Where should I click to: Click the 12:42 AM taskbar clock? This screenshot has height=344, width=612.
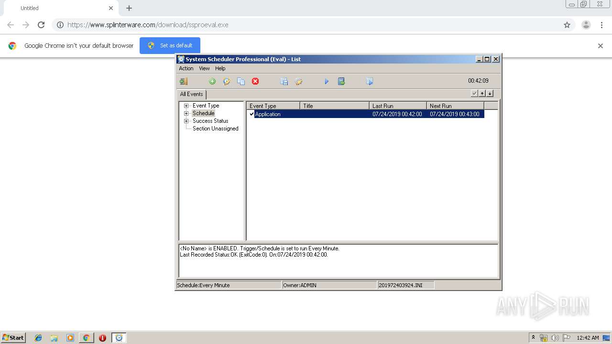(x=588, y=338)
